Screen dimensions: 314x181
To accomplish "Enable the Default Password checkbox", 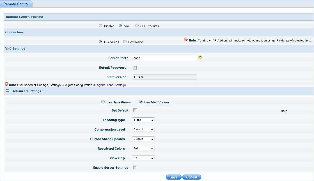I will point(135,68).
